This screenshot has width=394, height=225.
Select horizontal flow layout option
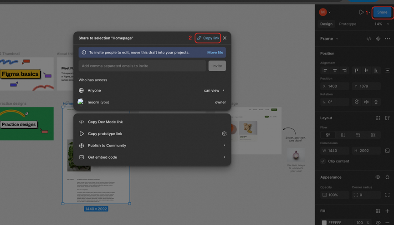358,135
